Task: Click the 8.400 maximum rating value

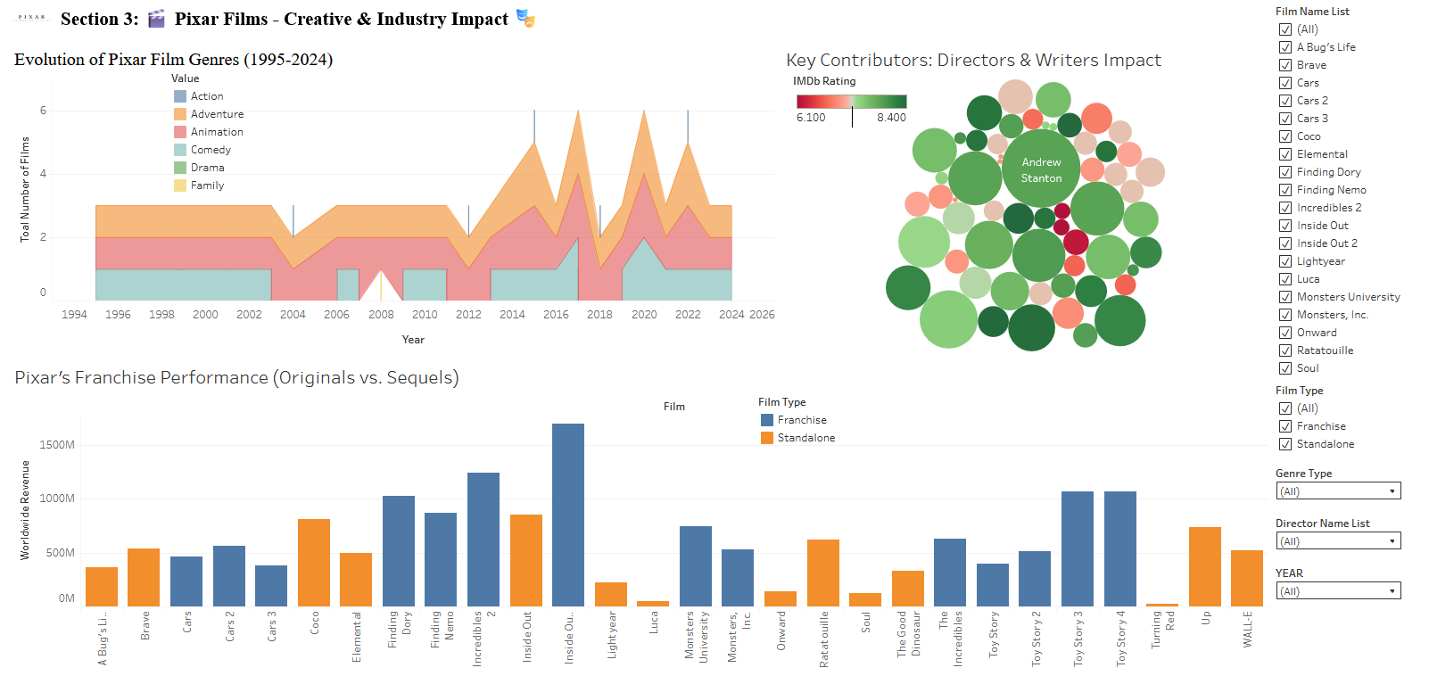Action: (x=891, y=118)
